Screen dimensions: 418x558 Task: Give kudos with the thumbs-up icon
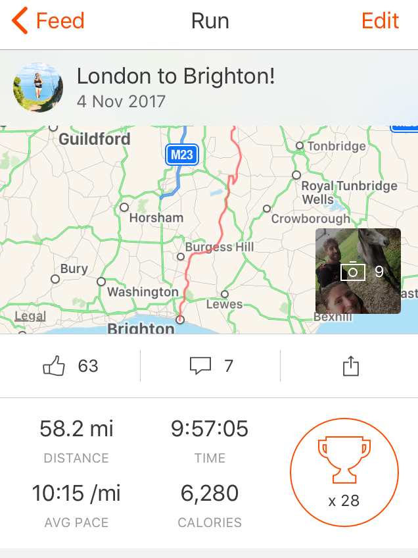(54, 365)
